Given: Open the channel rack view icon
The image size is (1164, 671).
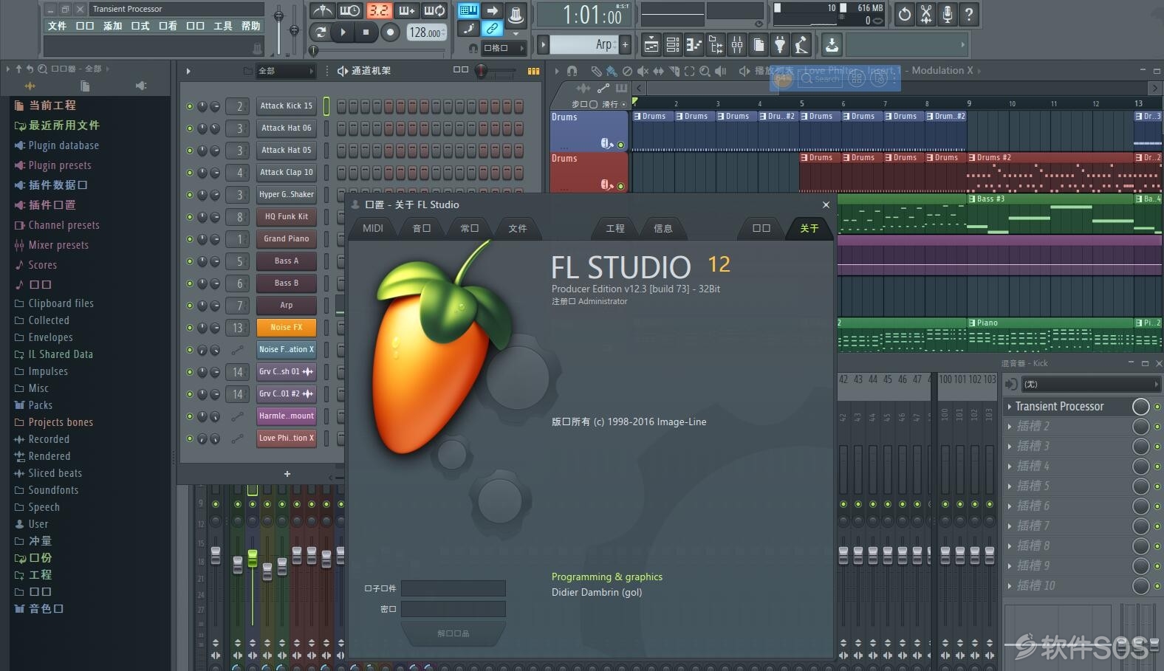Looking at the screenshot, I should 672,45.
